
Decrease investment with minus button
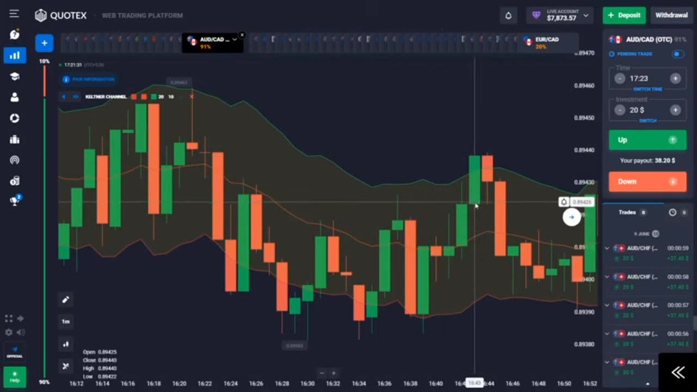click(x=620, y=110)
